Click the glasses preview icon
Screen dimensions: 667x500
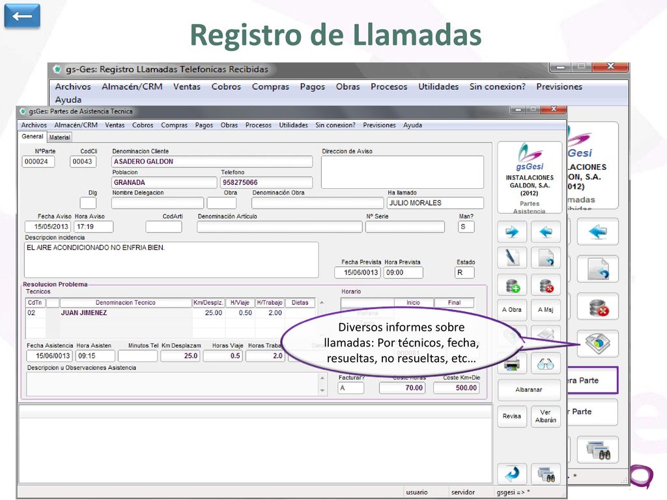(x=545, y=364)
